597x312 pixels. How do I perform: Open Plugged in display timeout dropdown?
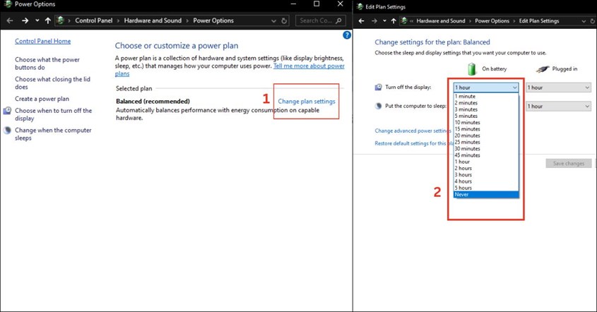click(559, 88)
